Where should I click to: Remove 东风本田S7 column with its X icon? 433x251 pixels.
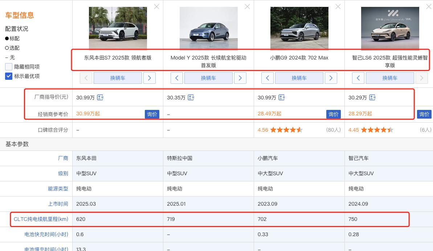coord(156,6)
